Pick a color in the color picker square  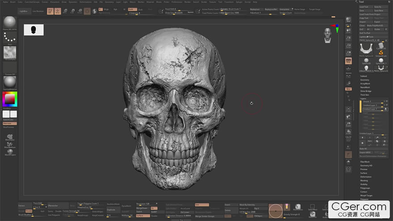pyautogui.click(x=10, y=99)
